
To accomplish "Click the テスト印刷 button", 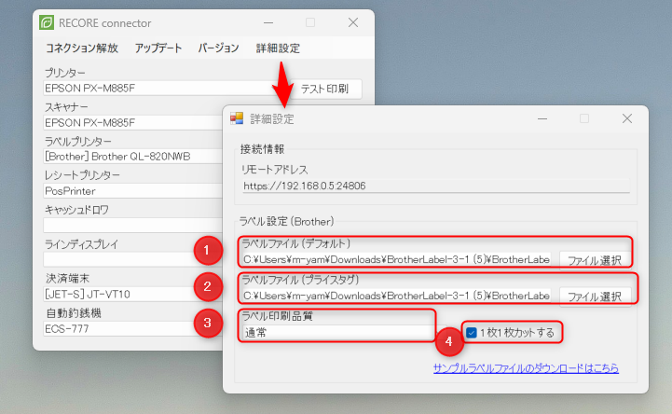I will pos(324,89).
